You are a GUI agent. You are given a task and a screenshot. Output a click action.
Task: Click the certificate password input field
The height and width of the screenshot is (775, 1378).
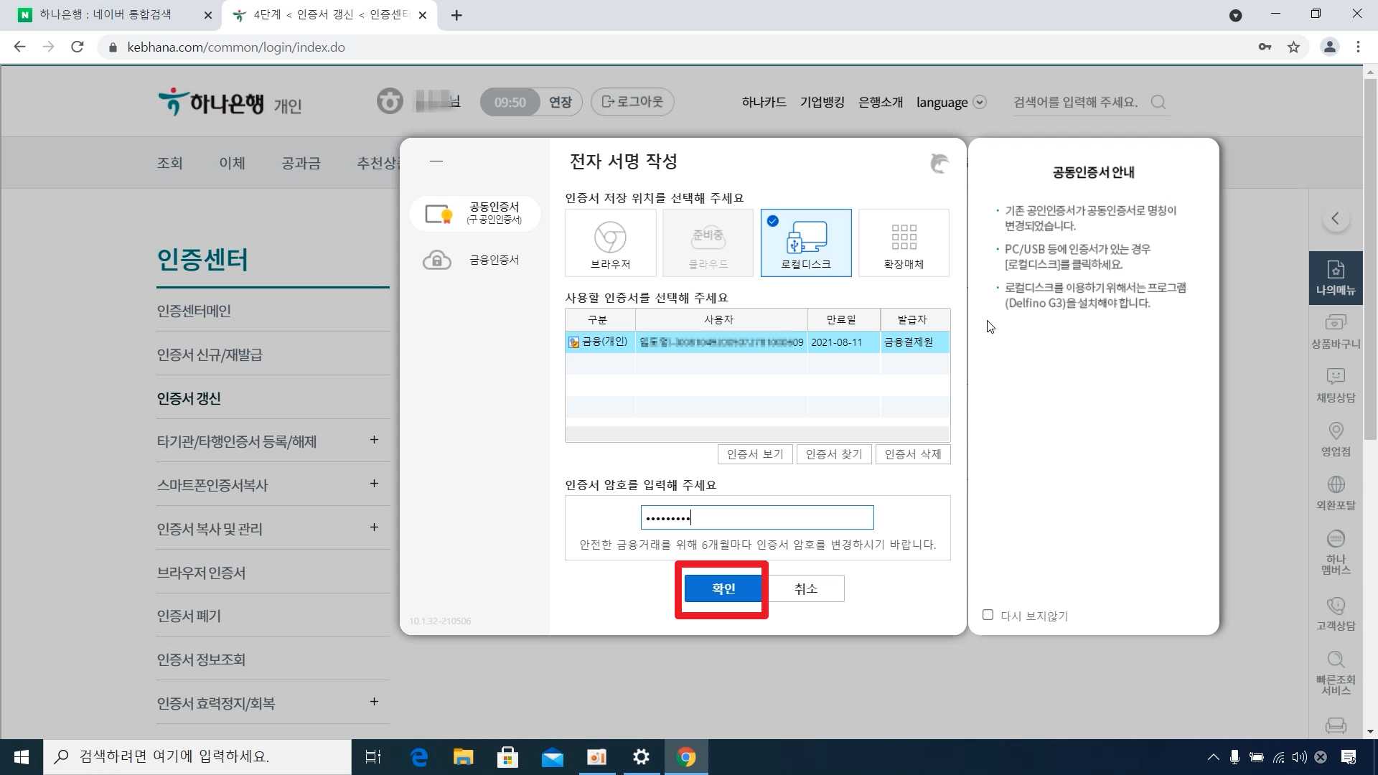click(x=756, y=517)
